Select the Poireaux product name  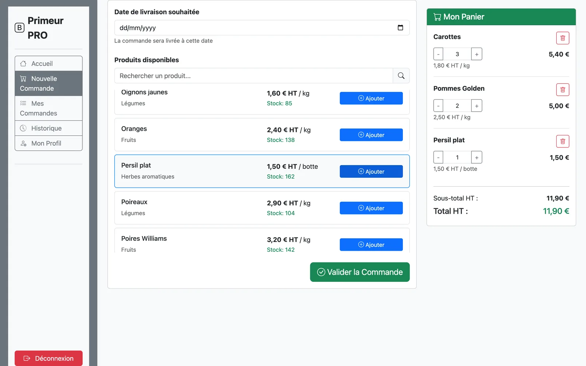134,202
